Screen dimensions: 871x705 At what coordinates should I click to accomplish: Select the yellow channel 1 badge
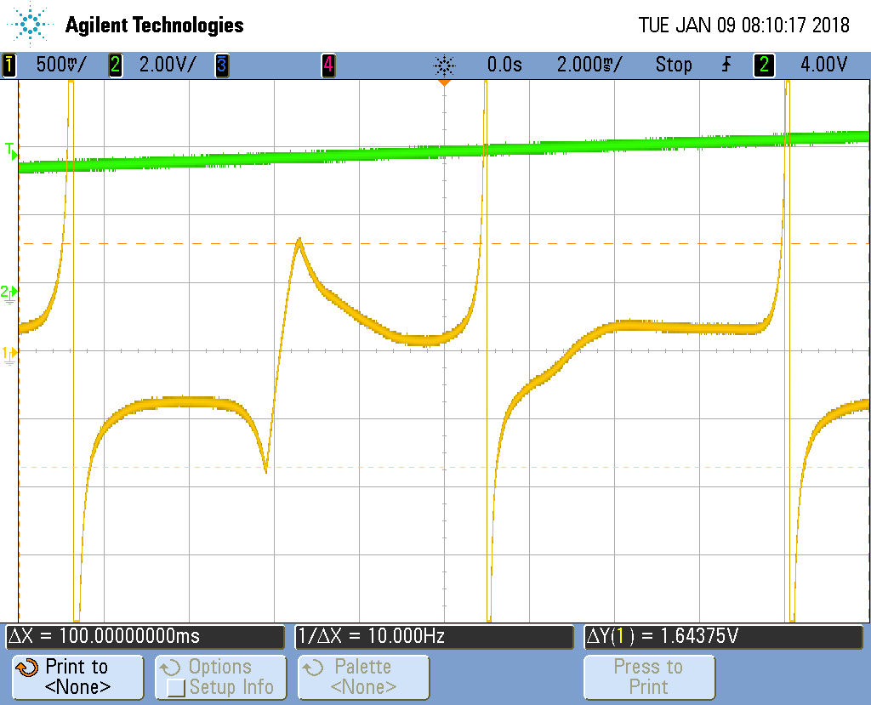9,65
